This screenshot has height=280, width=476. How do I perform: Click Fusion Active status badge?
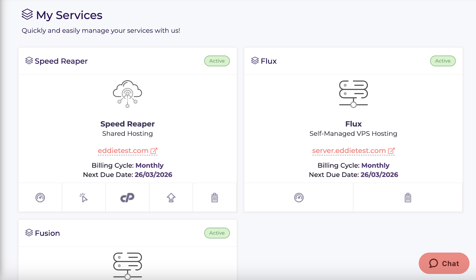point(217,233)
